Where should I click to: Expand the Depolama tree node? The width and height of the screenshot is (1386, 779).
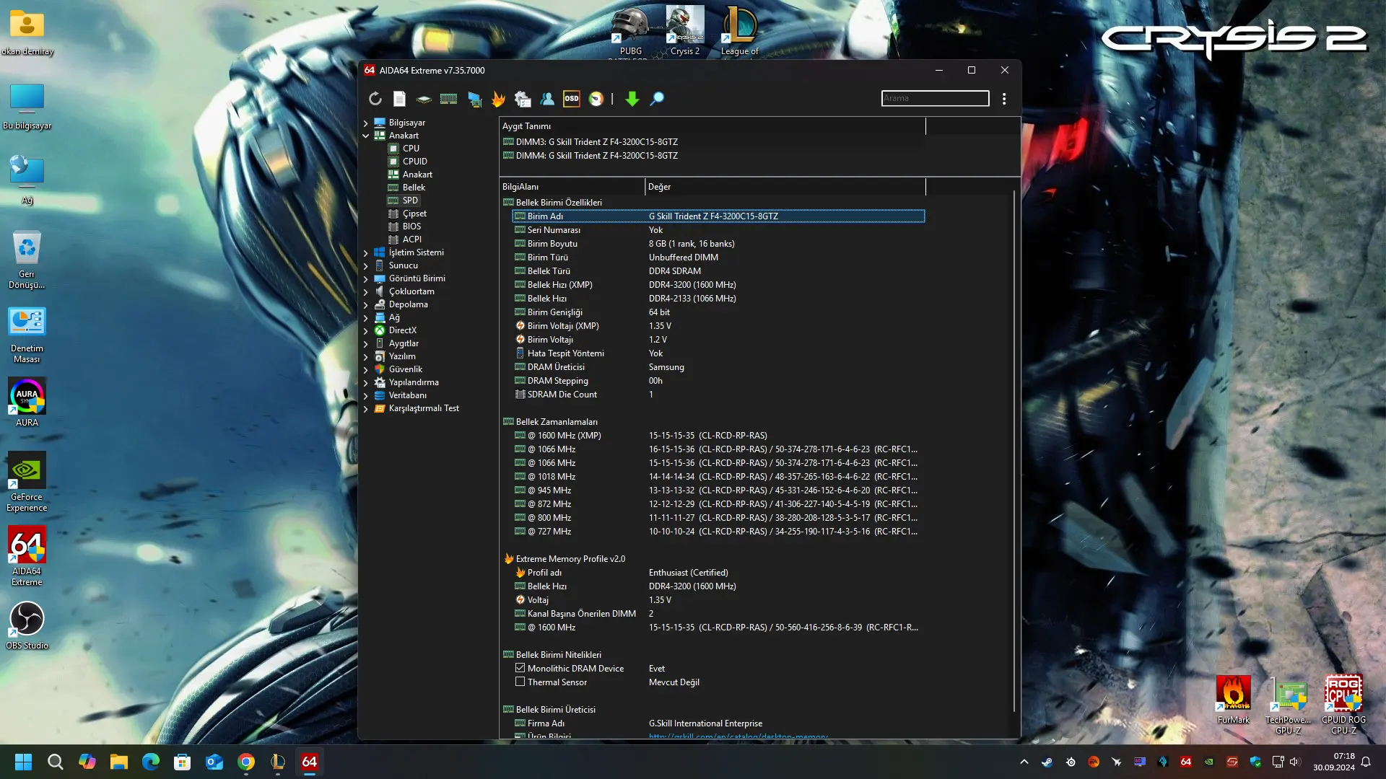[365, 304]
